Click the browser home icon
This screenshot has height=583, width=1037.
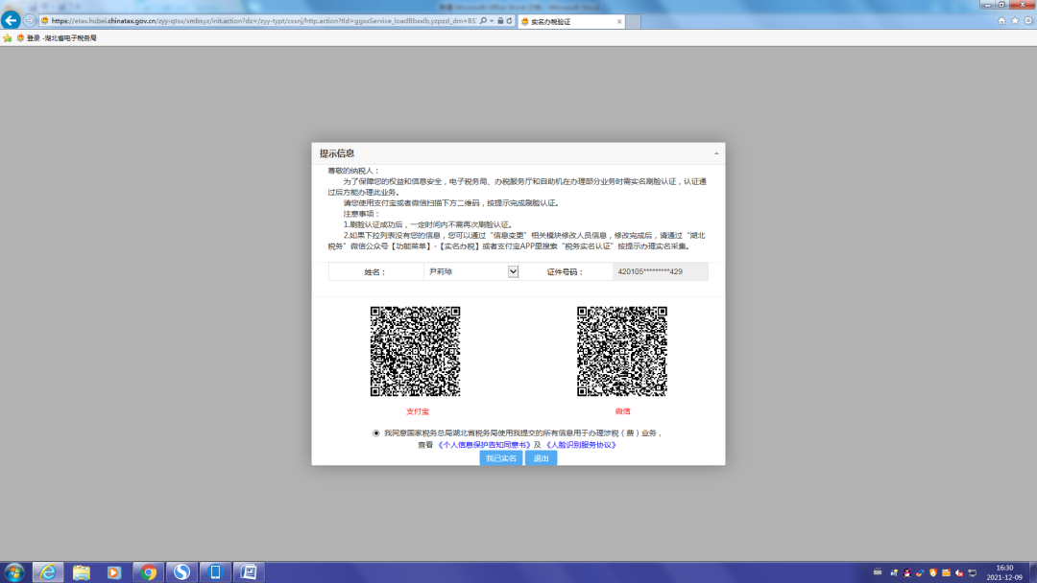point(1001,21)
